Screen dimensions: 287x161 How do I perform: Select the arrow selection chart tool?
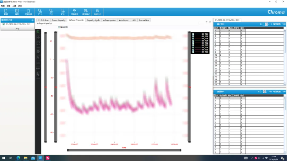point(38,74)
